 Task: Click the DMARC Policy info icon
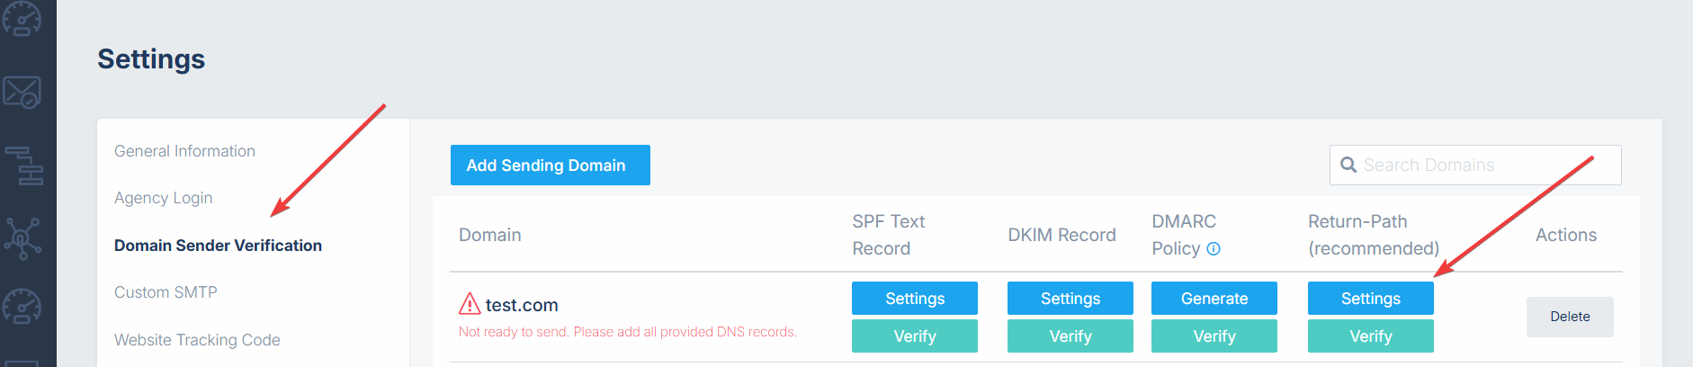pyautogui.click(x=1214, y=249)
